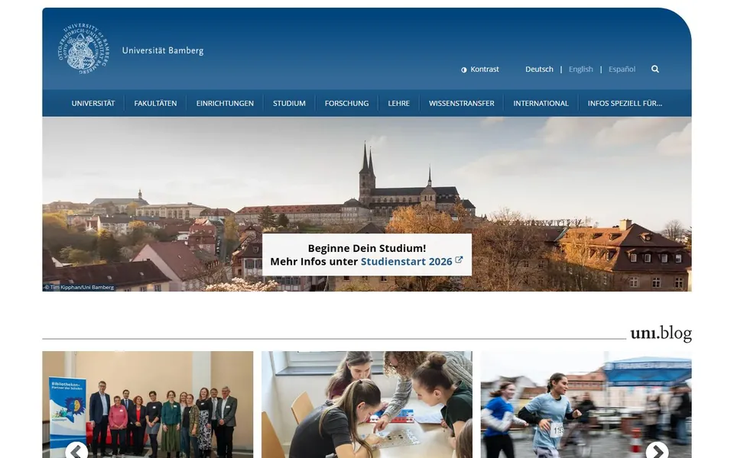Screen dimensions: 734x458
Task: Open the Forschung menu
Action: click(x=347, y=103)
